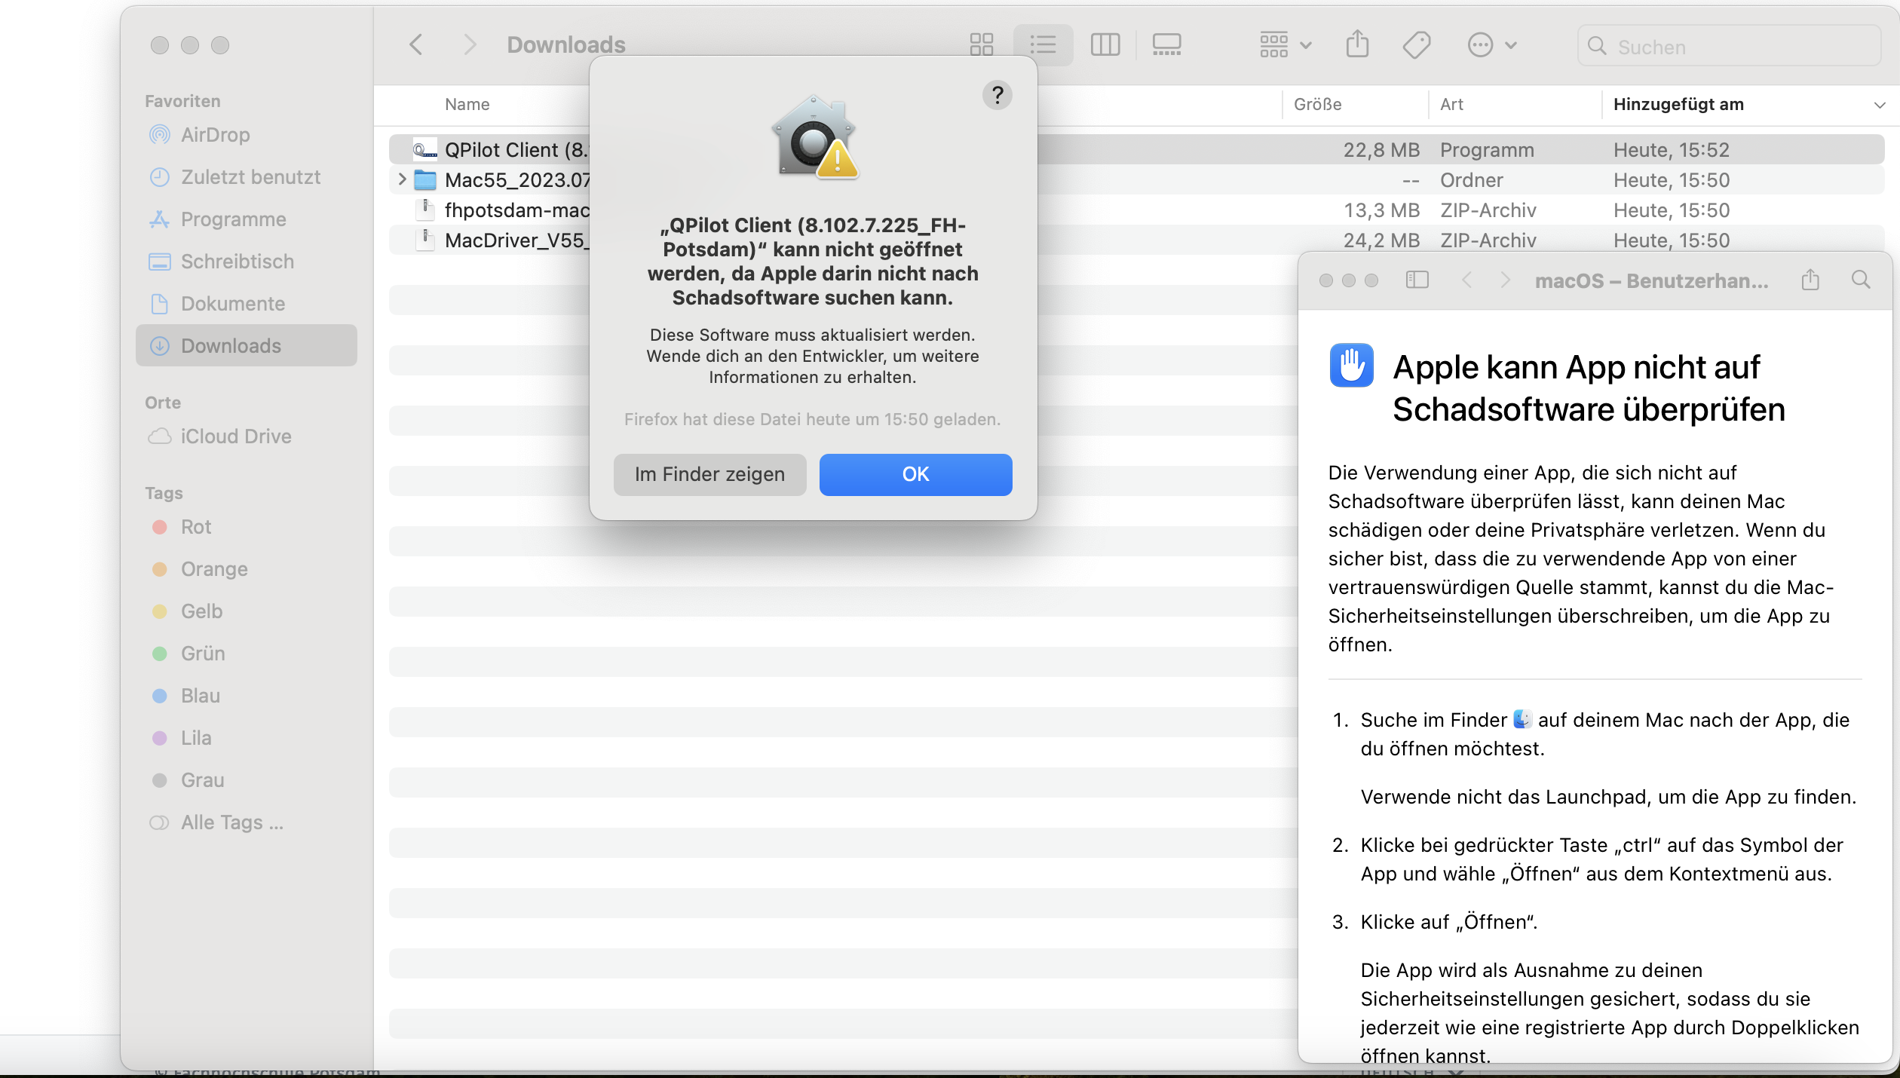The width and height of the screenshot is (1900, 1078).
Task: Expand the Mac55_2023.07 folder disclosure arrow
Action: 402,179
